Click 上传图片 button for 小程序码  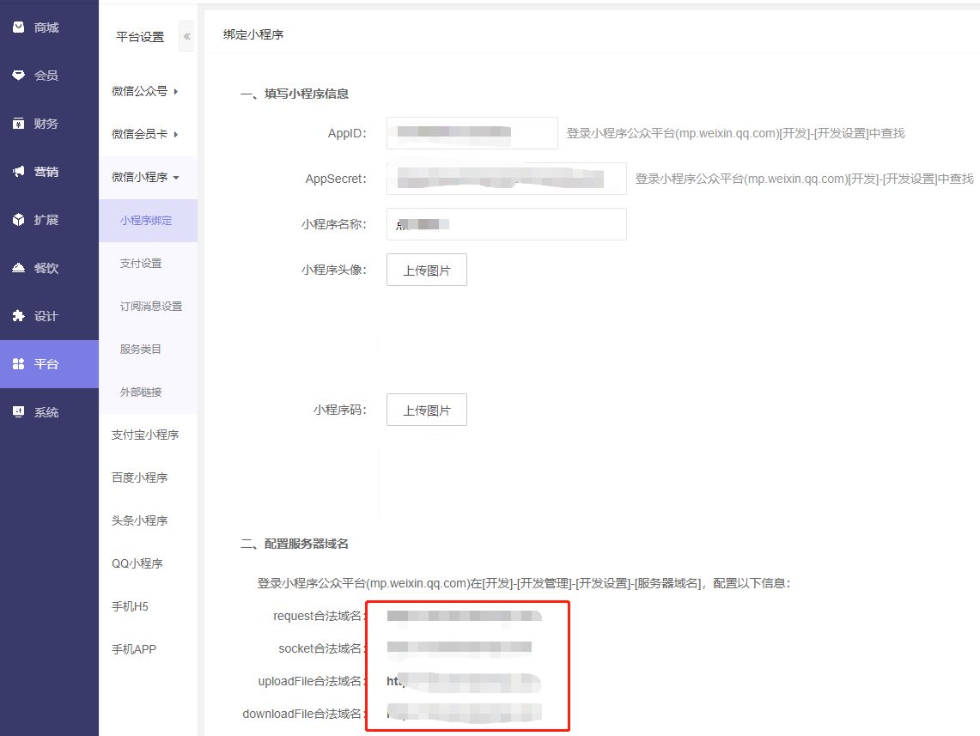tap(427, 410)
